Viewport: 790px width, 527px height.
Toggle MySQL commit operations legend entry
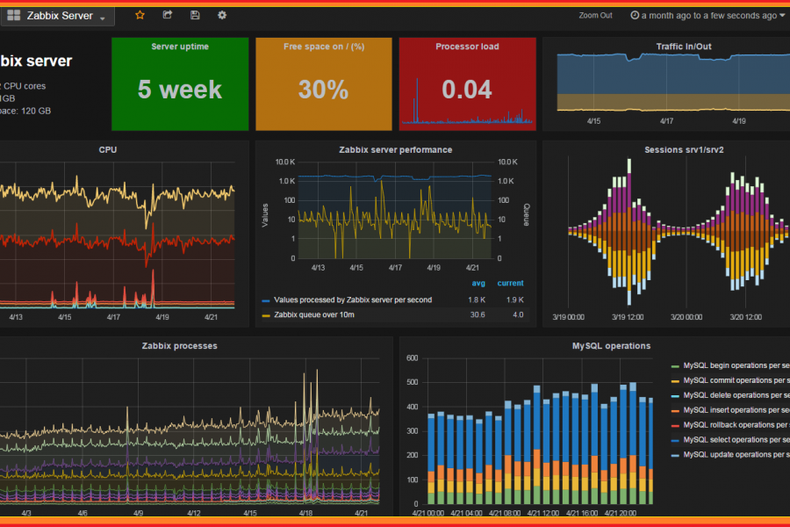click(736, 380)
